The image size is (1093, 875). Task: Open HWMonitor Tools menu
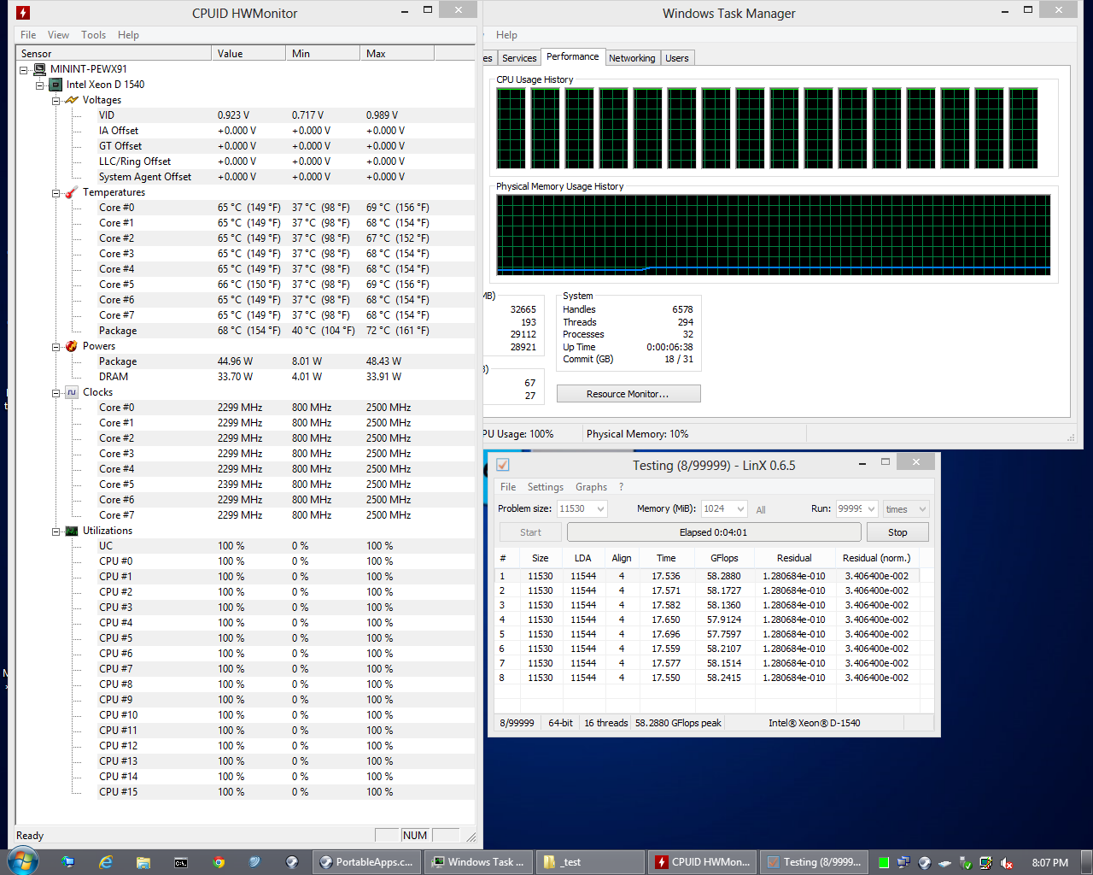[x=94, y=35]
